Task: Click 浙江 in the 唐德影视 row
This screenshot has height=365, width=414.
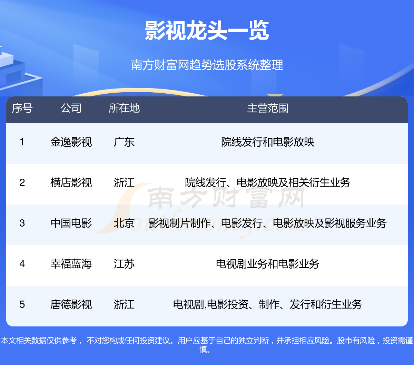Action: (x=124, y=304)
